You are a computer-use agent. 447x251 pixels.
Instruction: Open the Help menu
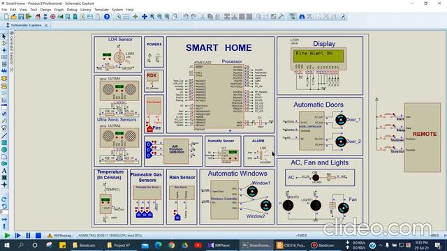click(x=130, y=10)
